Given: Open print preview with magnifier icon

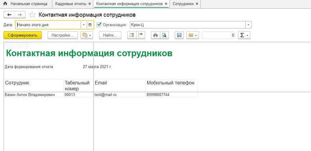Looking at the screenshot, I should click(x=164, y=35).
